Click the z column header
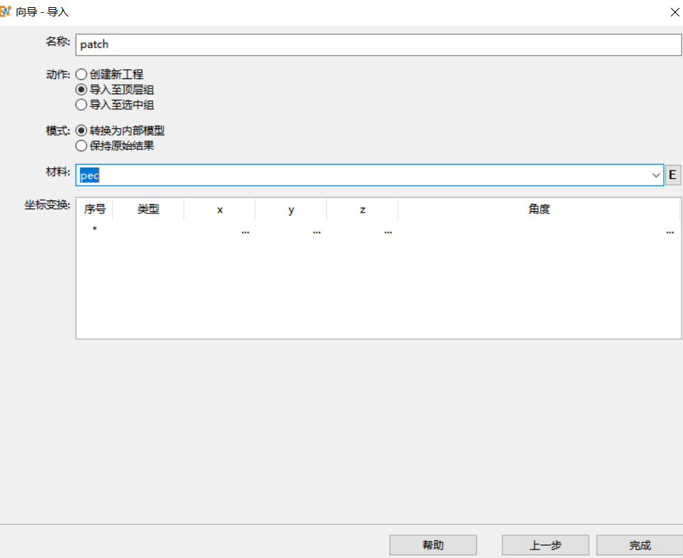Viewport: 683px width, 558px height. 363,210
